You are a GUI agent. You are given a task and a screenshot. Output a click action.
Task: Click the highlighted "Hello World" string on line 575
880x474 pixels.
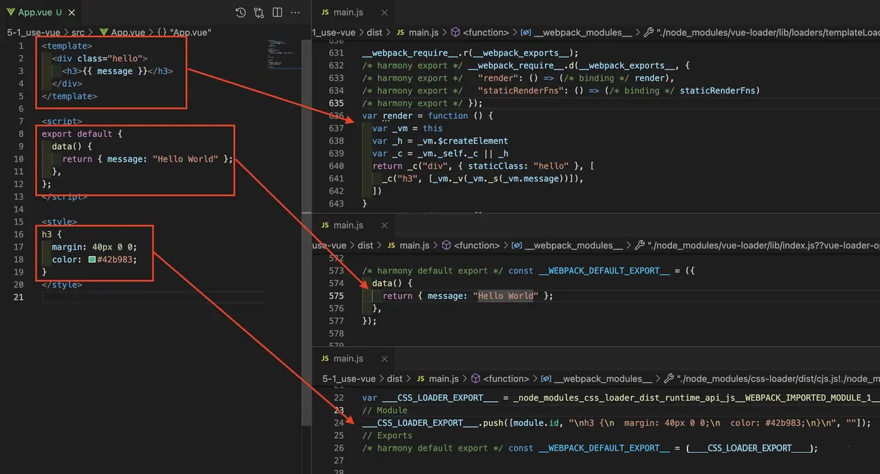[x=505, y=296]
